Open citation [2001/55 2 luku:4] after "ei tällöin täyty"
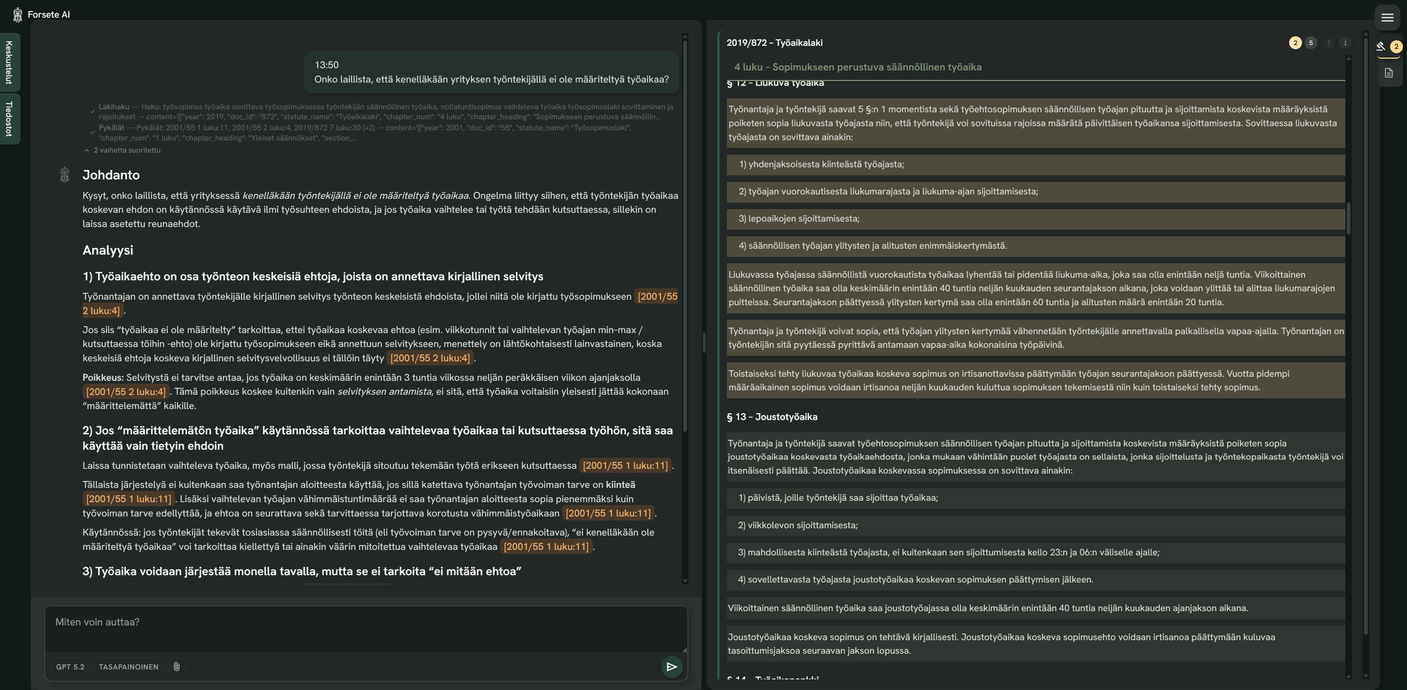Screen dimensions: 1407x690 click(x=430, y=358)
